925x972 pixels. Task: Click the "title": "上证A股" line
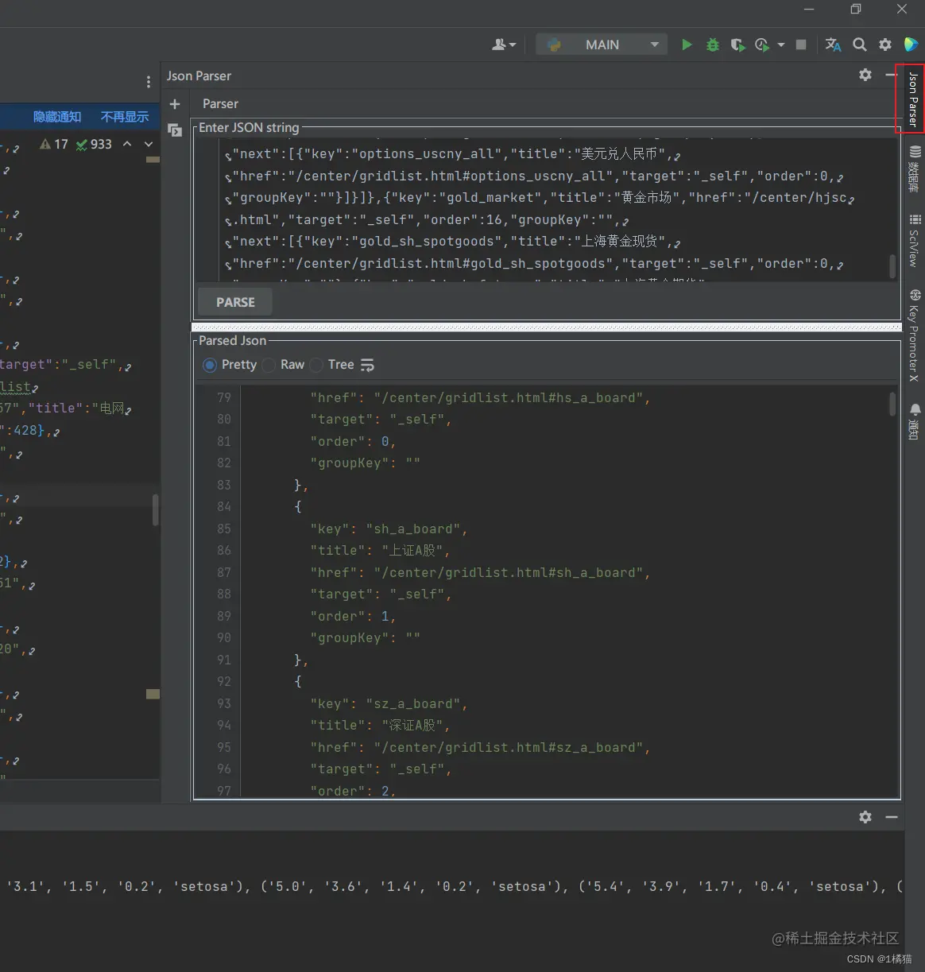click(381, 551)
